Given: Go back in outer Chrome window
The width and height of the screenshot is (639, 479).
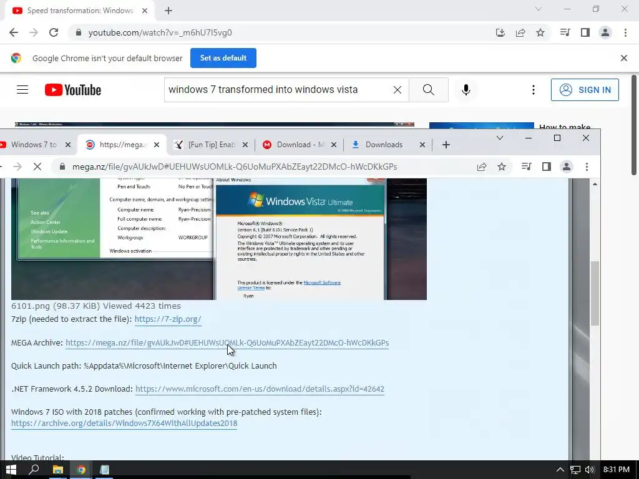Looking at the screenshot, I should coord(14,32).
